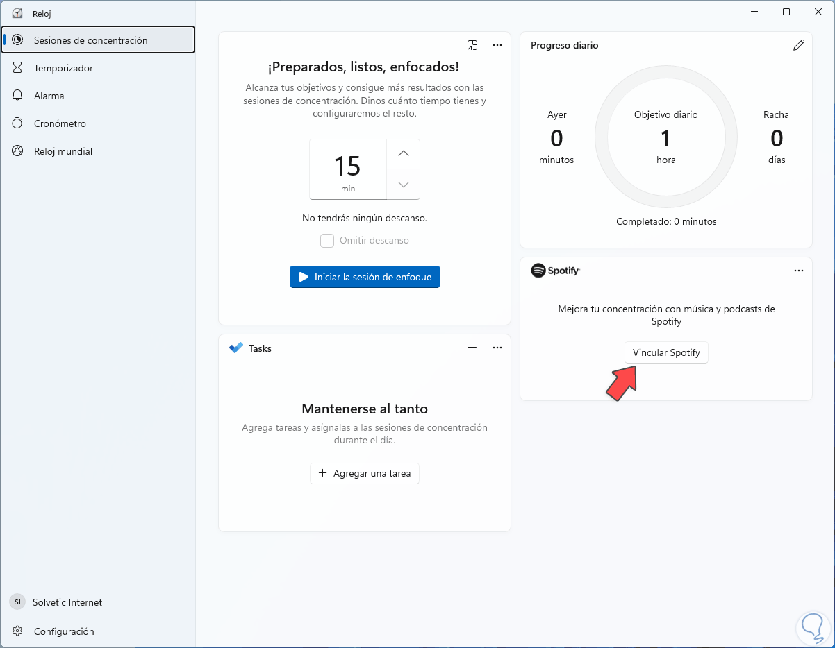Open the Temporizador section

pyautogui.click(x=63, y=68)
